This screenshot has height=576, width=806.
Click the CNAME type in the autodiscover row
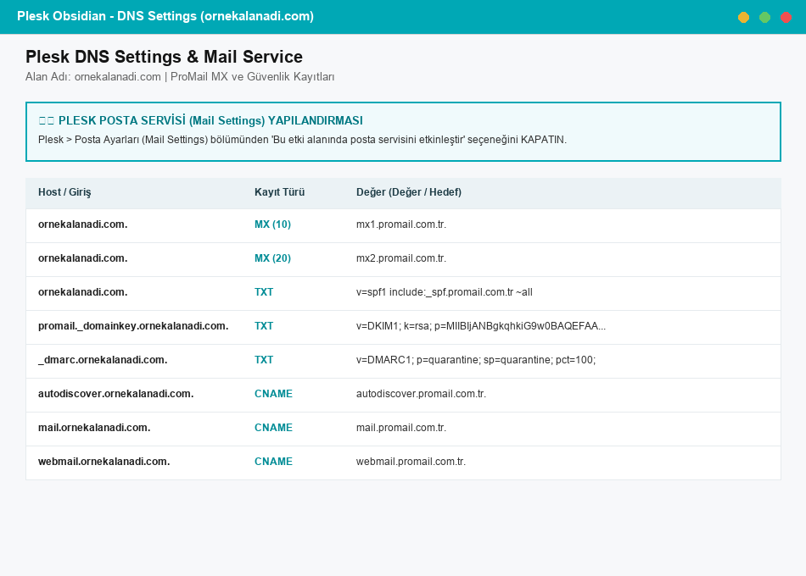click(x=273, y=394)
